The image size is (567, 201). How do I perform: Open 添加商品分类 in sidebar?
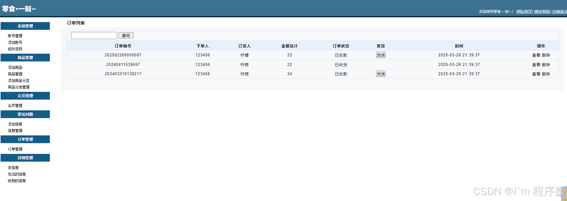pos(19,81)
